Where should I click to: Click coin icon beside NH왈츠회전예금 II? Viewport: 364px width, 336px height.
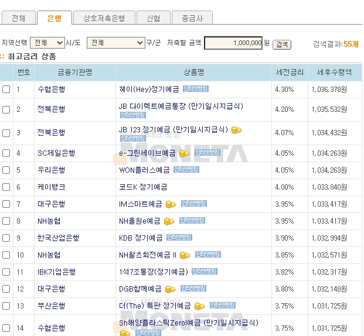(185, 255)
